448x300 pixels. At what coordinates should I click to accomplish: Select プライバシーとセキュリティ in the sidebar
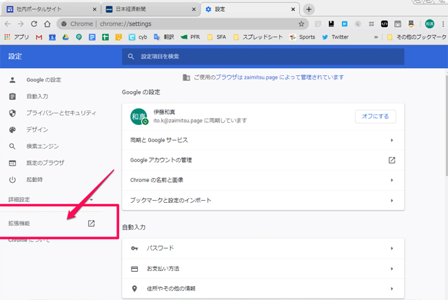coord(61,113)
